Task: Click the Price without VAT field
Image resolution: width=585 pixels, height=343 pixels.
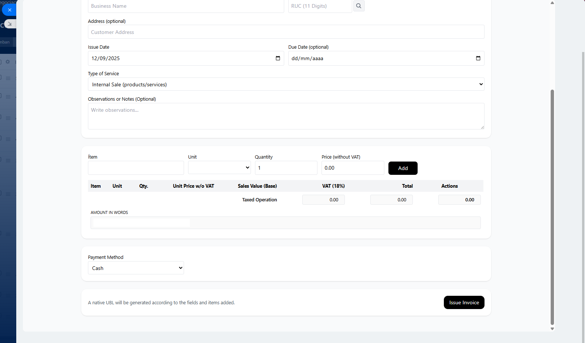Action: tap(352, 168)
